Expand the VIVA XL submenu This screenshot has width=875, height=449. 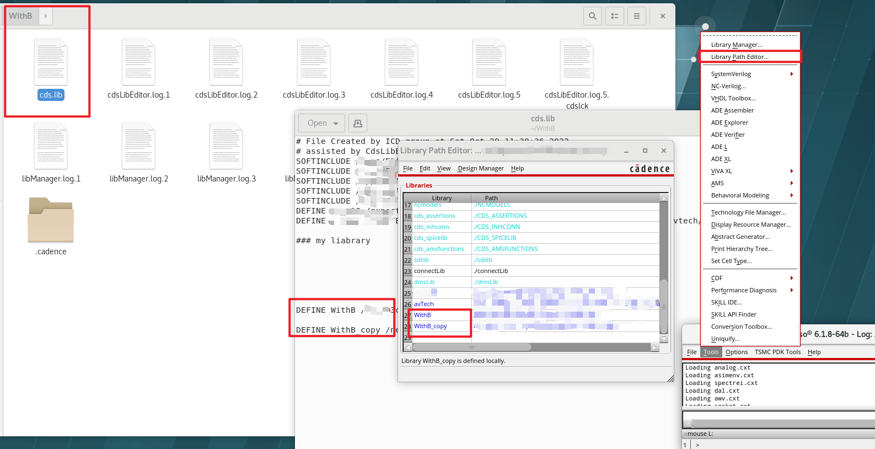point(750,171)
